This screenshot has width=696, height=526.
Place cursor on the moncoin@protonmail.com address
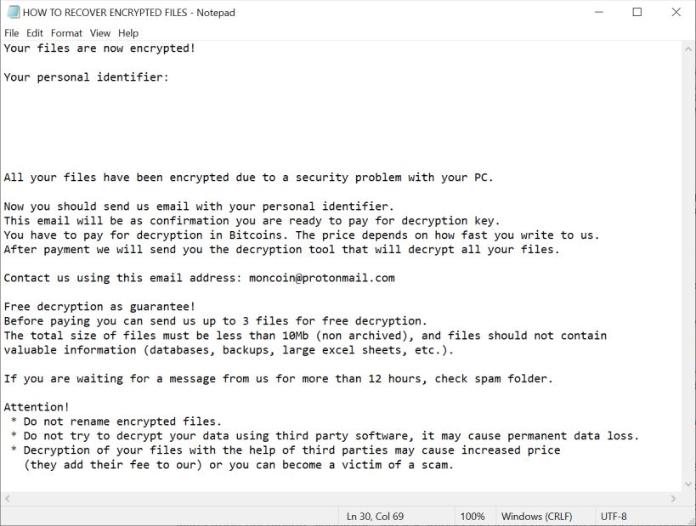point(321,278)
